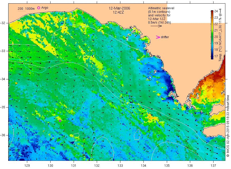Click the time label 12:42Z
Viewport: 231px width, 169px height.
tap(118, 12)
